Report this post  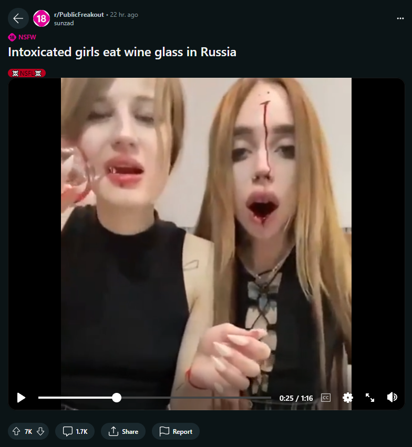pos(176,431)
